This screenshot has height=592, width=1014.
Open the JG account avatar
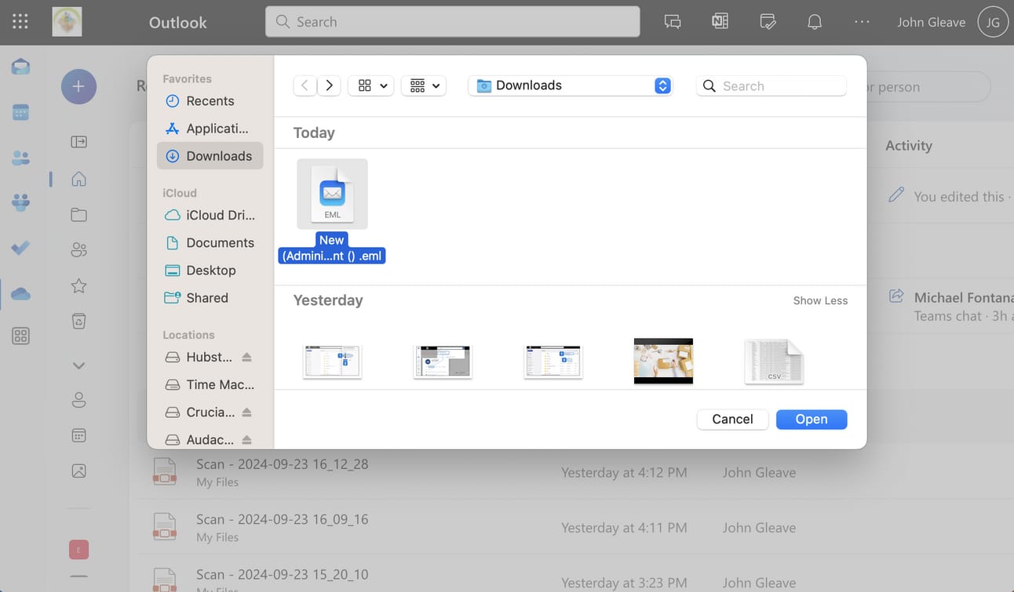(993, 22)
